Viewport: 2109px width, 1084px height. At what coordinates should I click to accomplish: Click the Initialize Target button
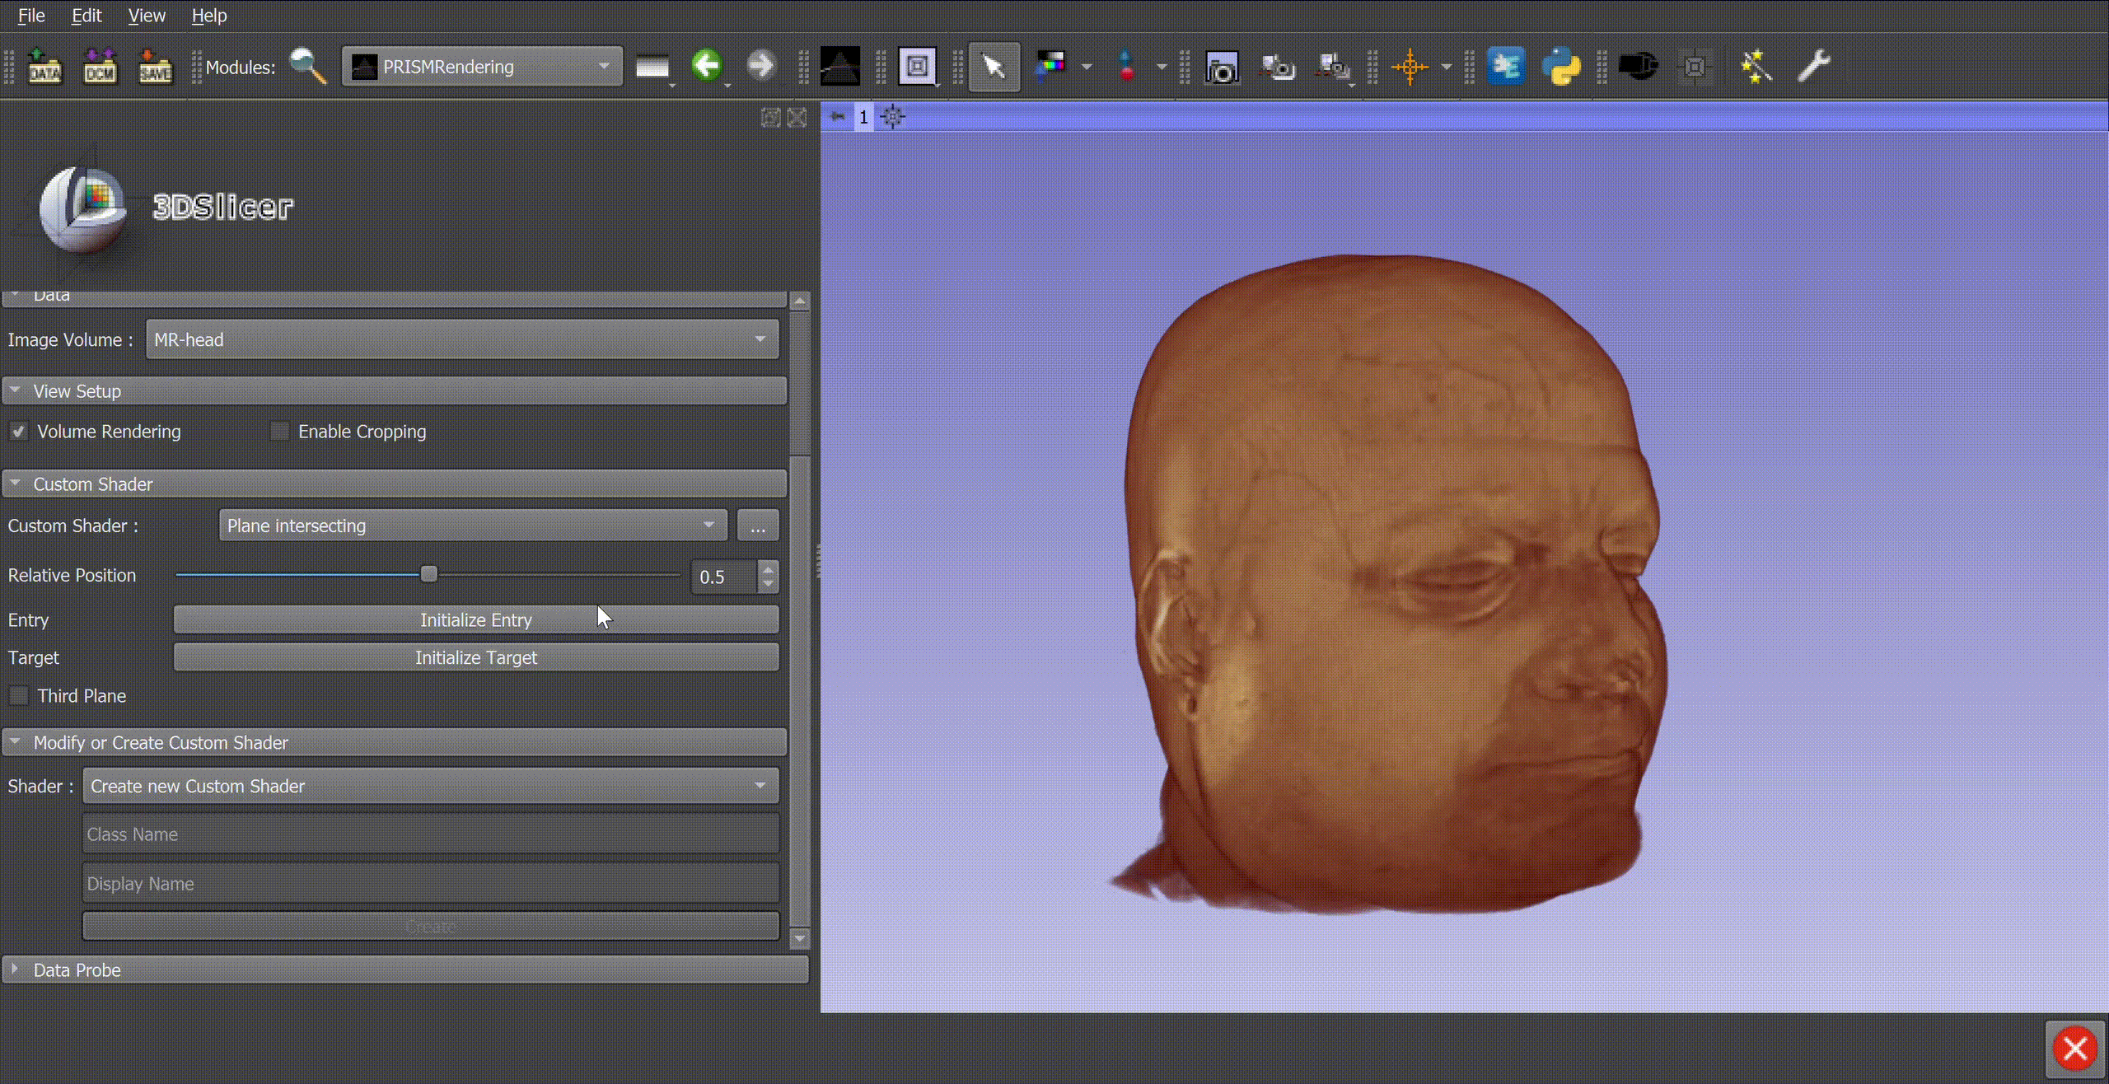pyautogui.click(x=475, y=658)
